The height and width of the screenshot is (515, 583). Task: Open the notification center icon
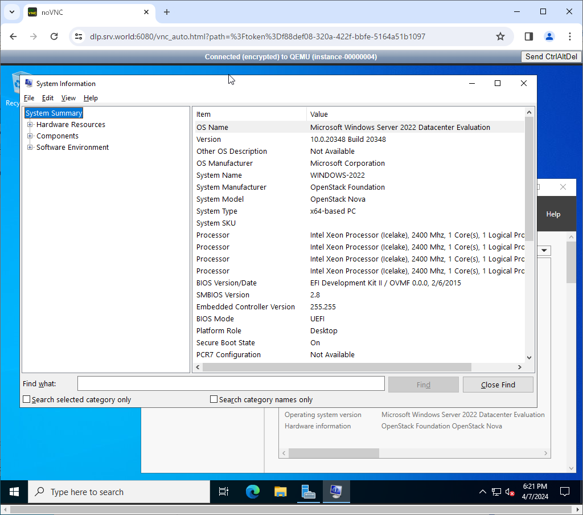(565, 492)
